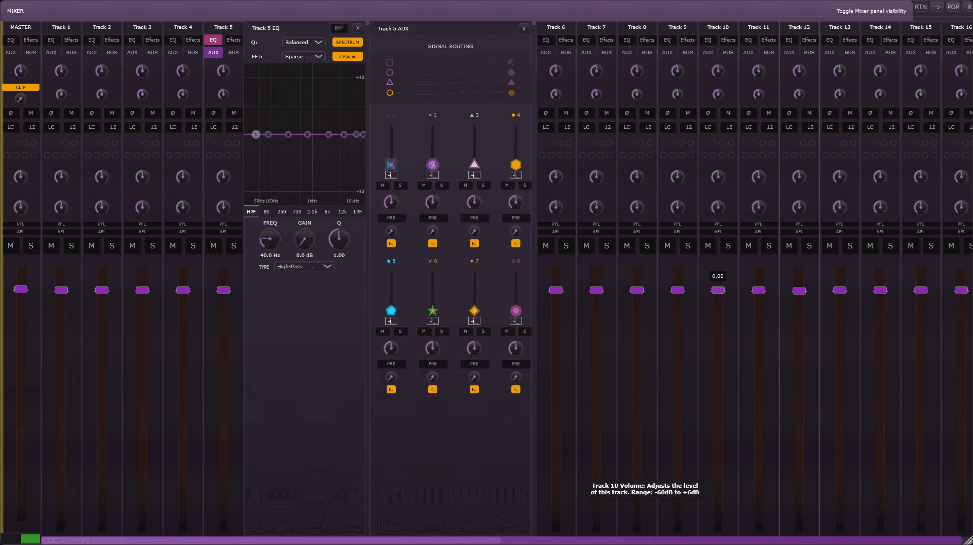The image size is (973, 545).
Task: Click the triangle source node in Signal Routing
Action: click(390, 82)
